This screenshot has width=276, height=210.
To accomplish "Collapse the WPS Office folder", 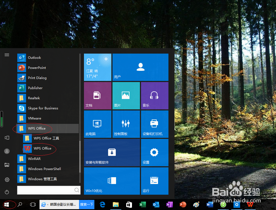I will pyautogui.click(x=48, y=129).
